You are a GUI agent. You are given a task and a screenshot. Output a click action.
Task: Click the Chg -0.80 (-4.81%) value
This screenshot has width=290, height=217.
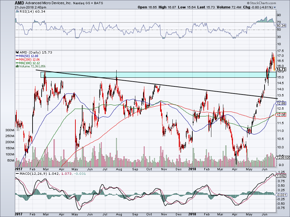[x=258, y=7]
